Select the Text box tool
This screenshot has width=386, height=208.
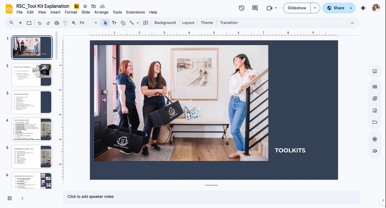(x=114, y=23)
